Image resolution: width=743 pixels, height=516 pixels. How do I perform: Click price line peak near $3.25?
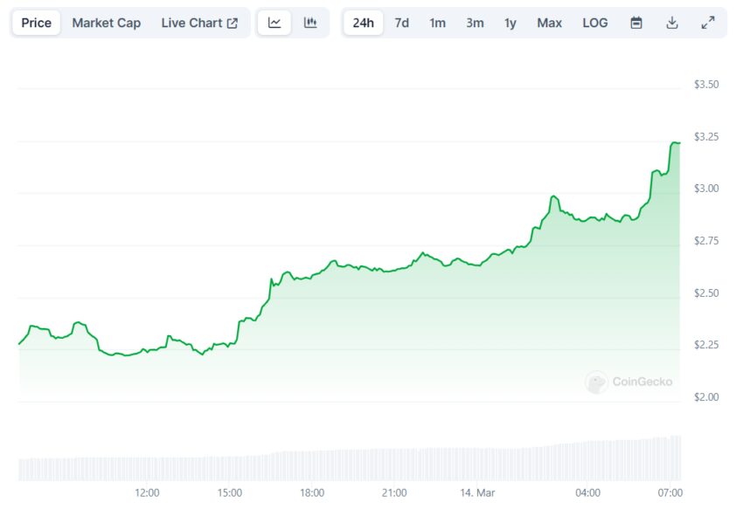pyautogui.click(x=675, y=142)
